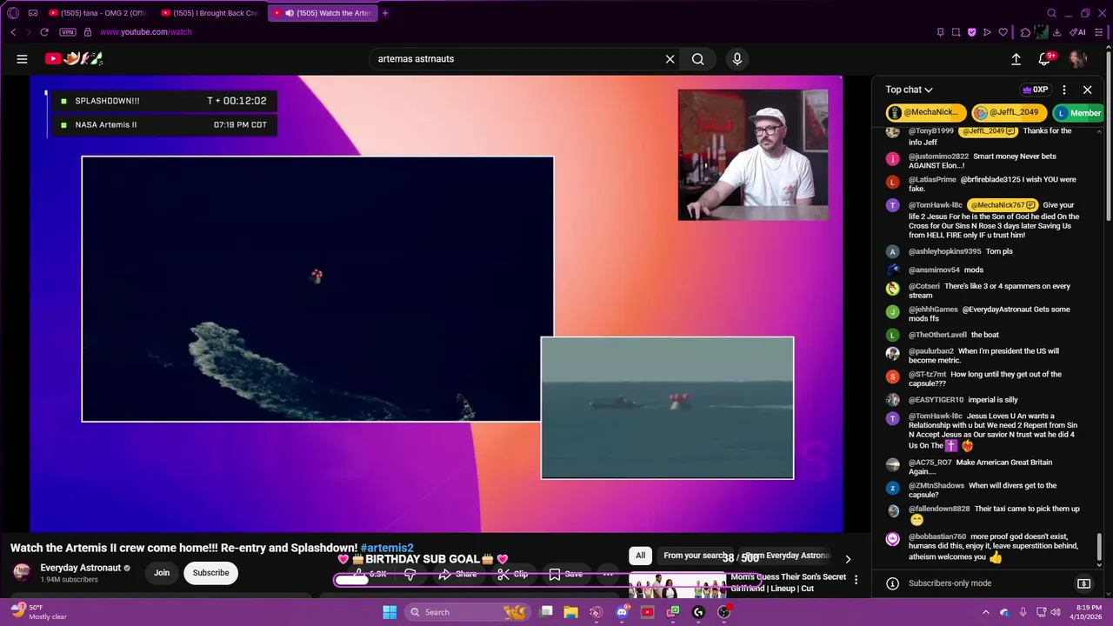This screenshot has width=1113, height=626.
Task: Open options menu for the Mom's Guess video
Action: pyautogui.click(x=856, y=580)
